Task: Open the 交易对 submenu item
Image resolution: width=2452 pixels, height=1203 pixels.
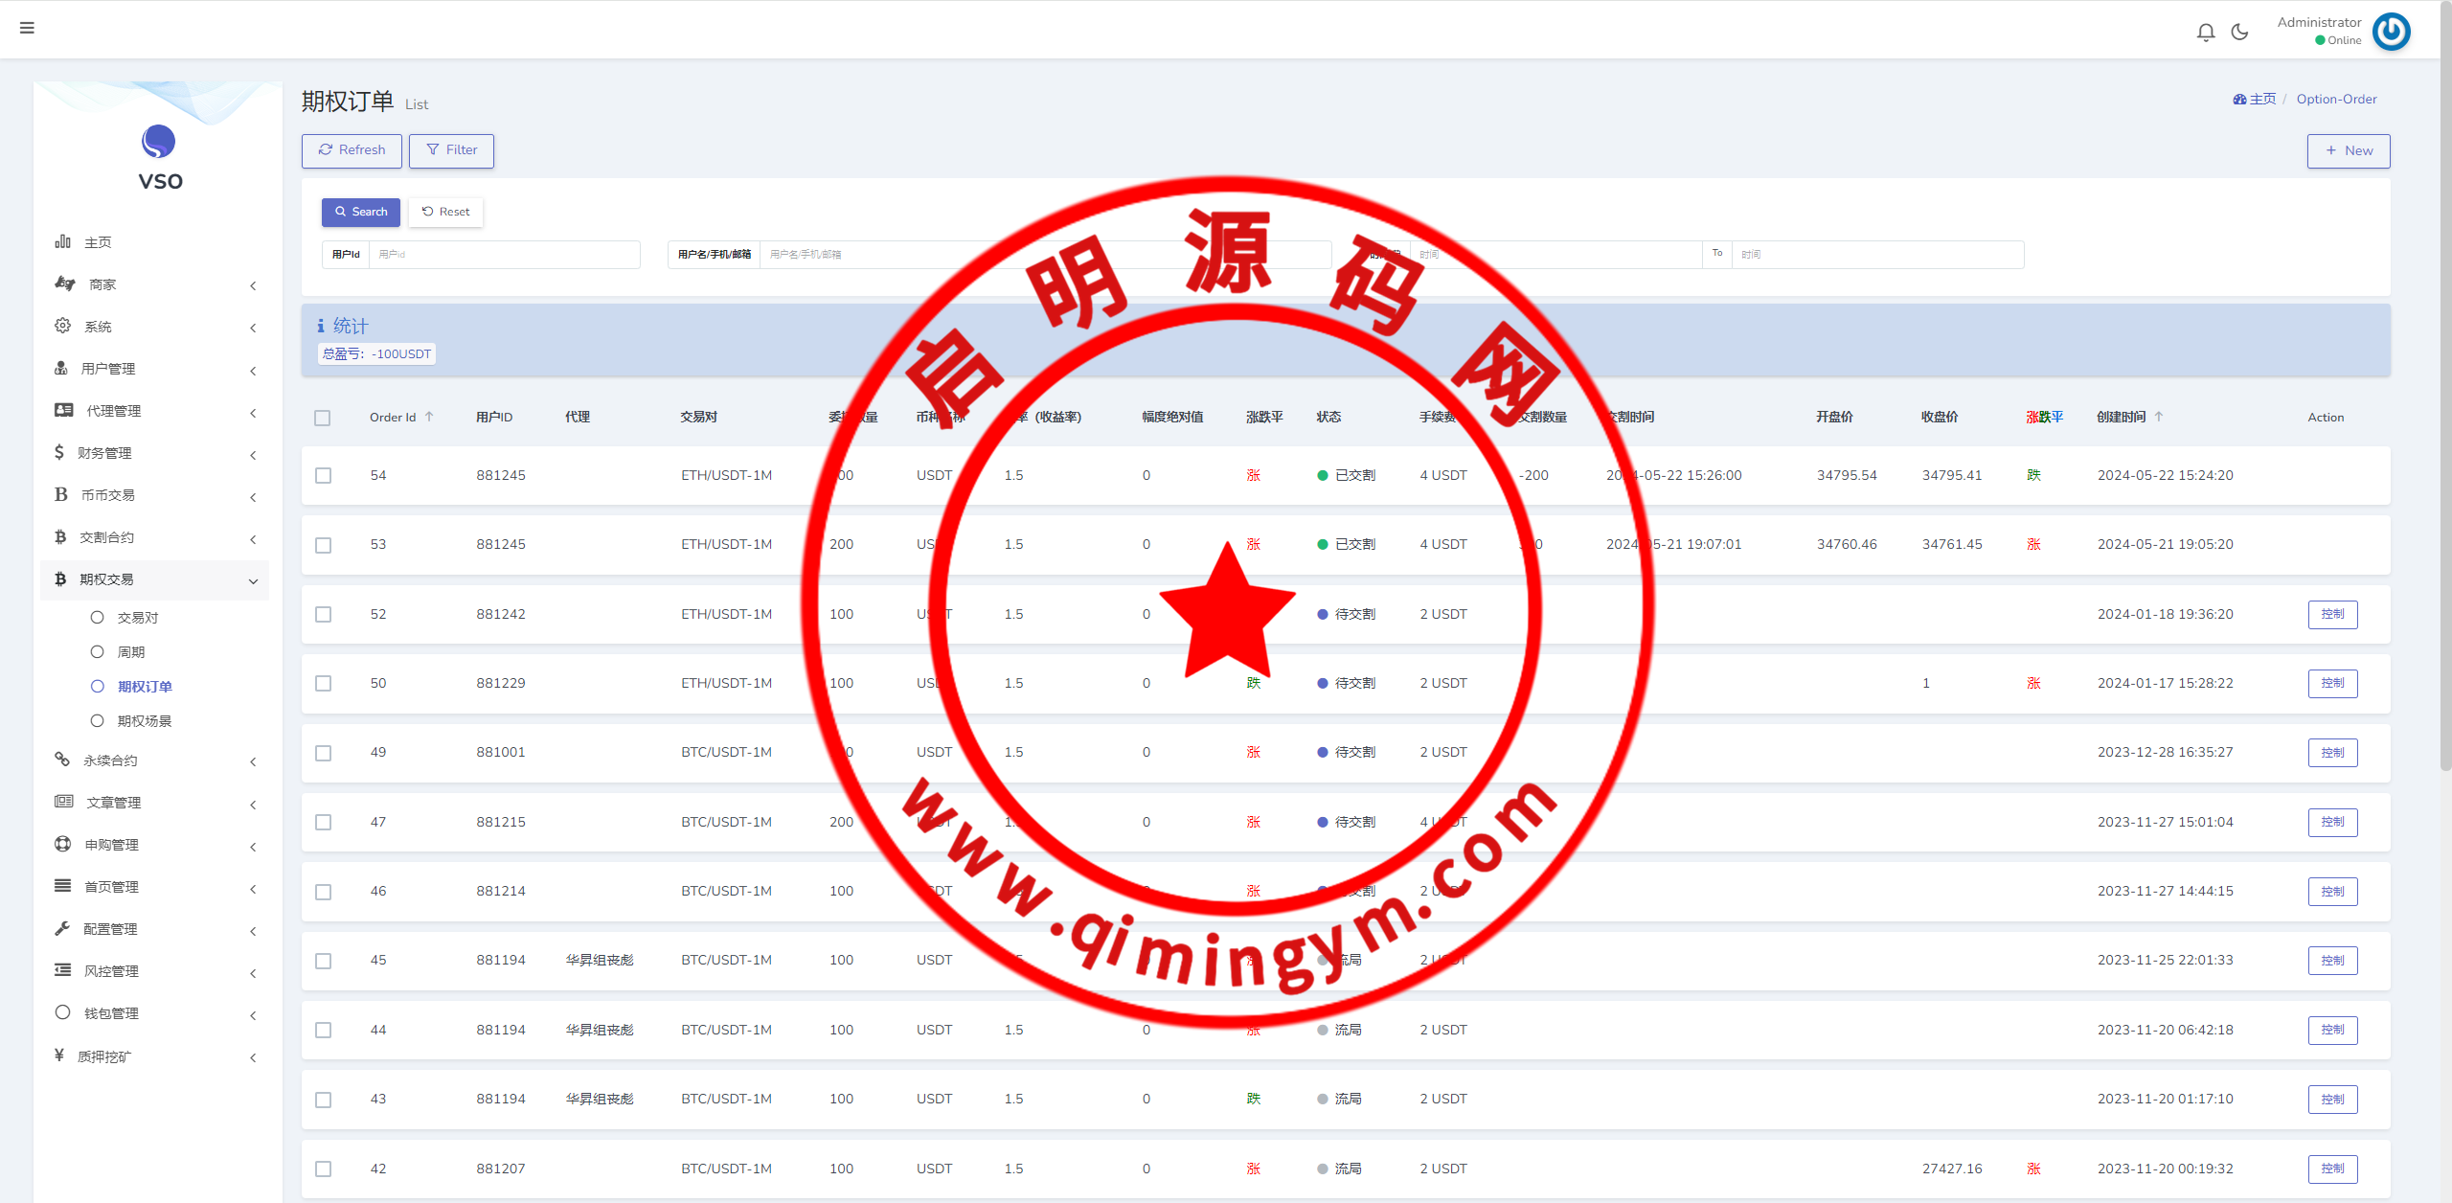Action: pos(138,618)
